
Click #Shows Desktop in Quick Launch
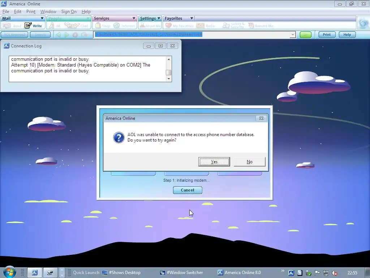point(121,273)
